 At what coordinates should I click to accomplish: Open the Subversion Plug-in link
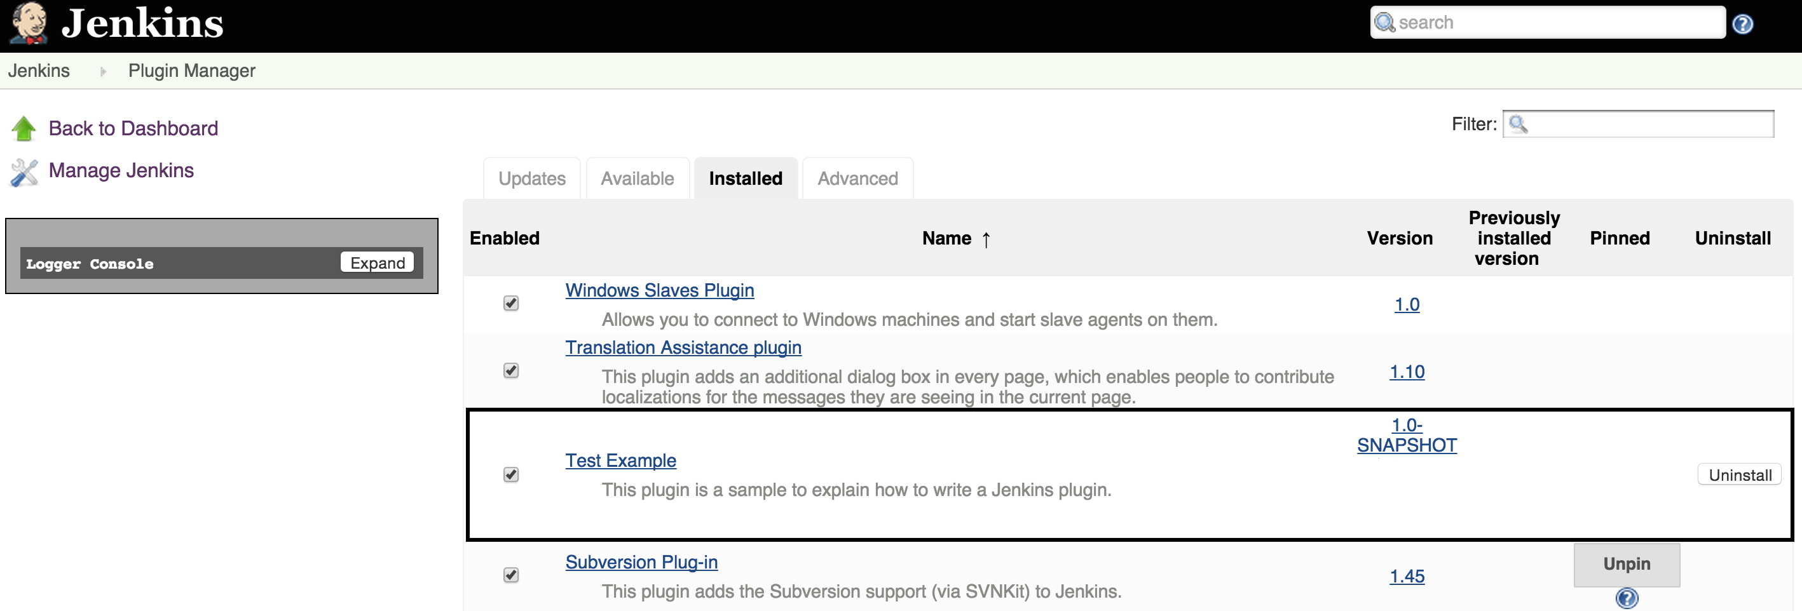(641, 562)
